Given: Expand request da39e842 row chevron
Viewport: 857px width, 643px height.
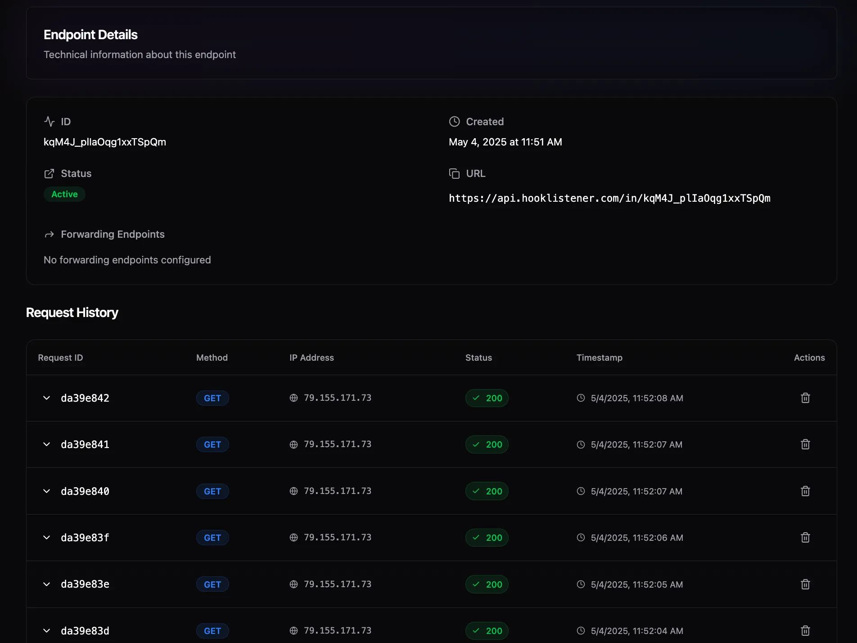Looking at the screenshot, I should pos(46,398).
